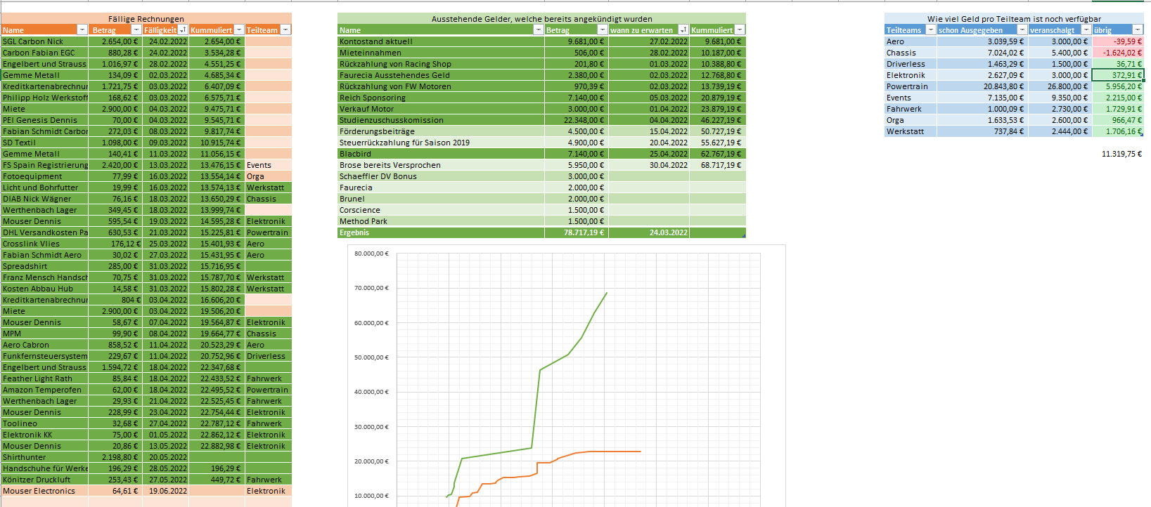Select the 'Studienzuschusskomission' cell
The height and width of the screenshot is (507, 1151).
441,120
